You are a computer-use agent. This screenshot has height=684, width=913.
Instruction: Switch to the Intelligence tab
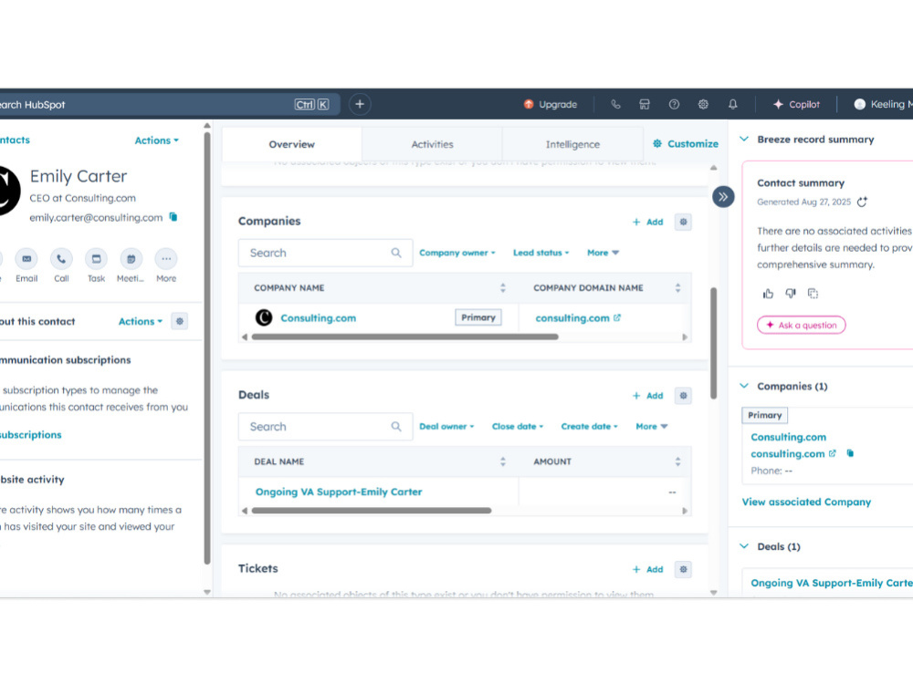pyautogui.click(x=572, y=144)
